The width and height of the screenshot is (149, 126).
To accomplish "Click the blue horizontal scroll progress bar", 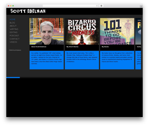I will pyautogui.click(x=13, y=77).
